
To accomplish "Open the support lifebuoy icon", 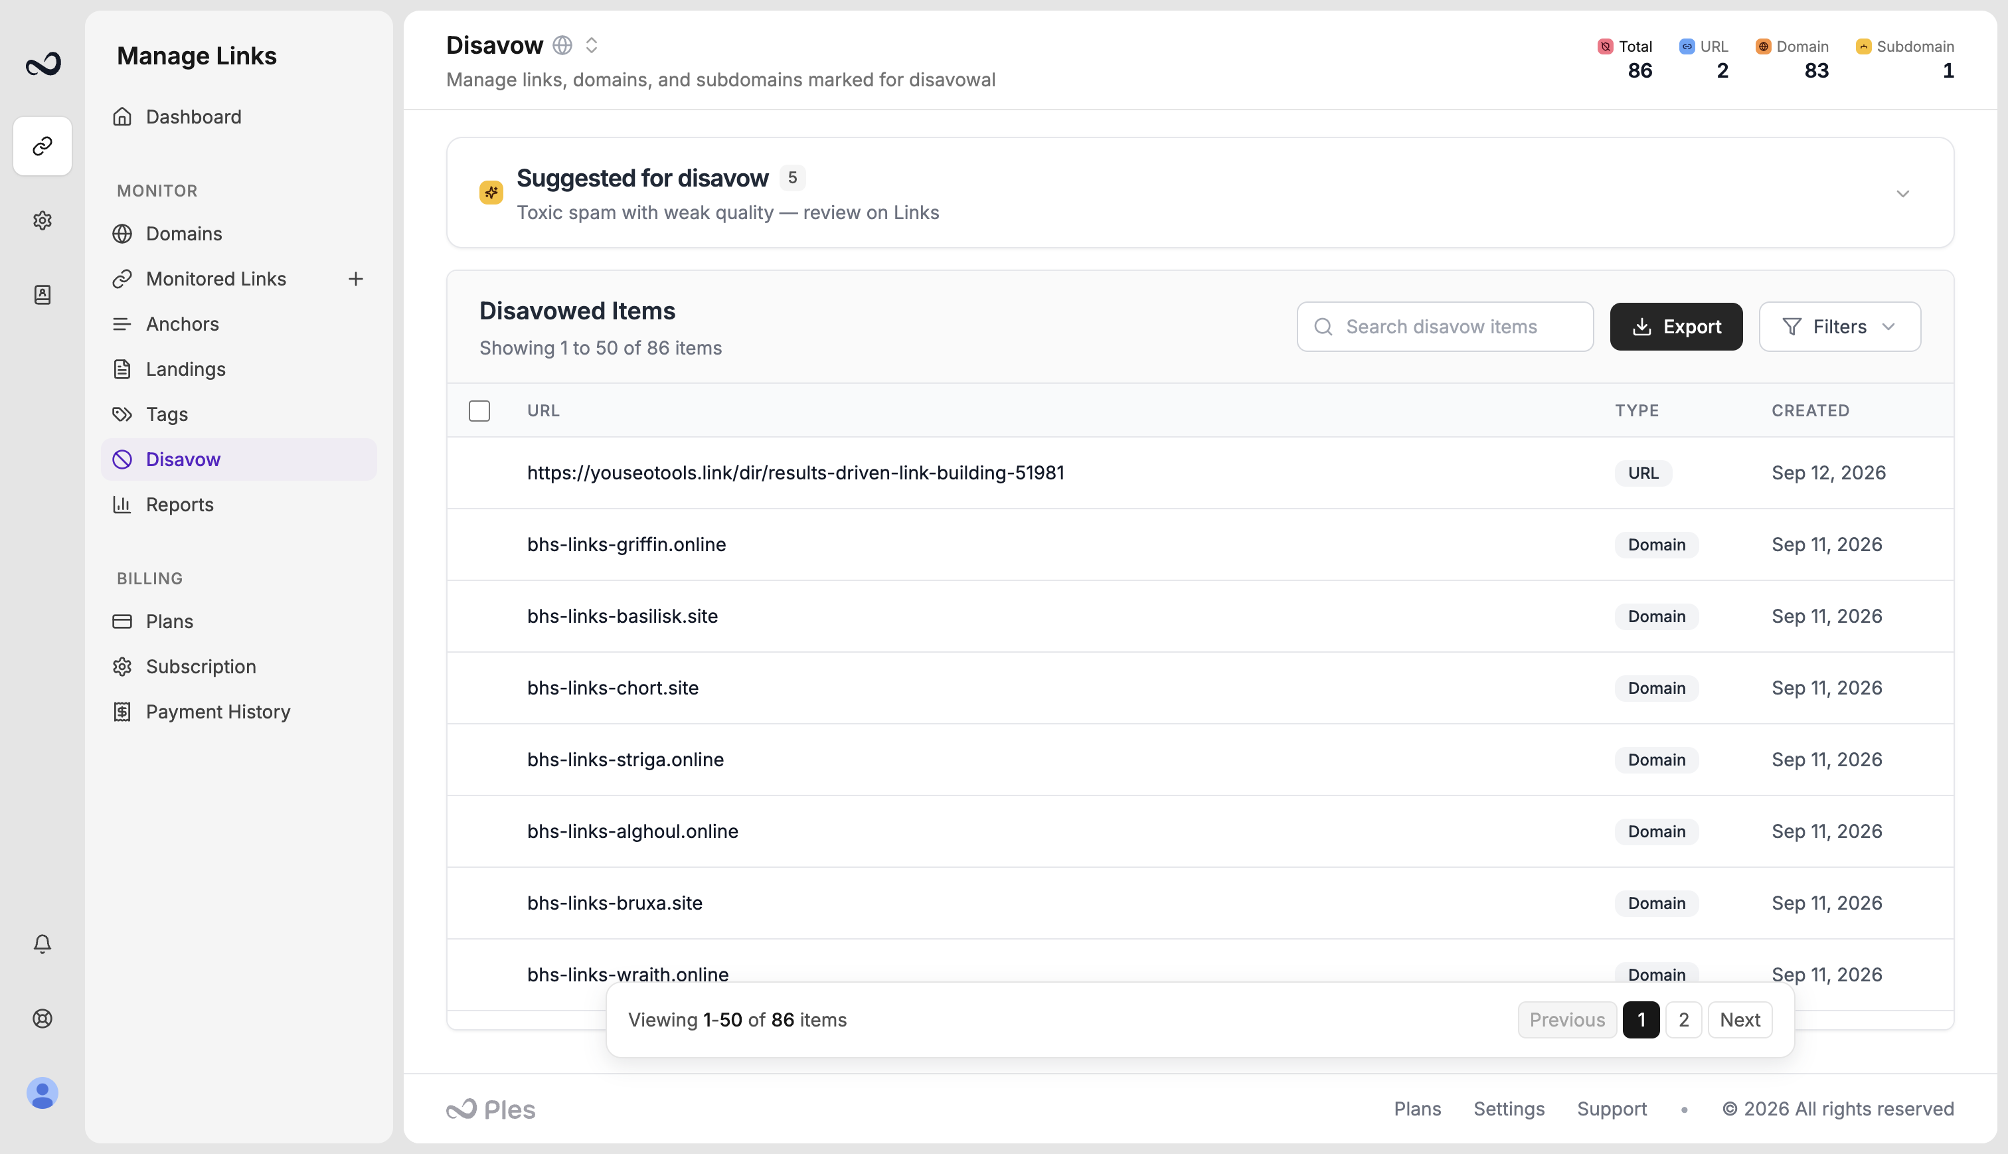I will coord(42,1019).
